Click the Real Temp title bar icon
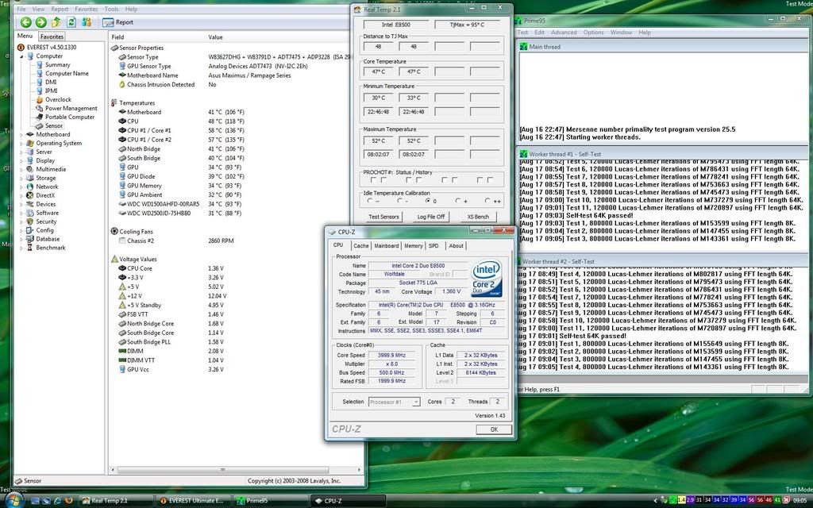813x508 pixels. tap(357, 10)
